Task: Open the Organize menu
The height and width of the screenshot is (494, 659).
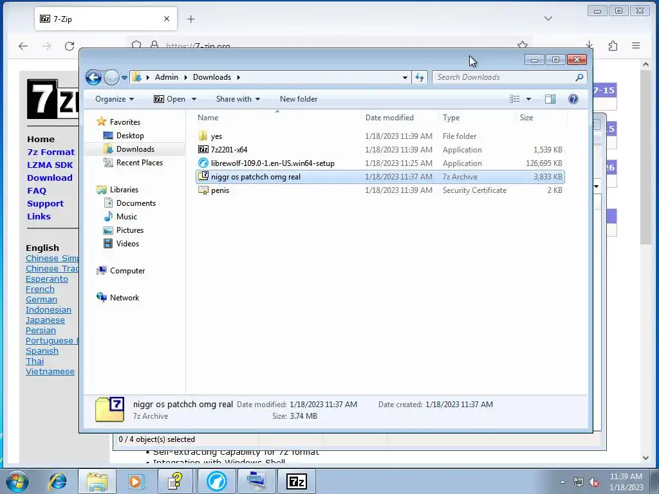Action: [115, 99]
